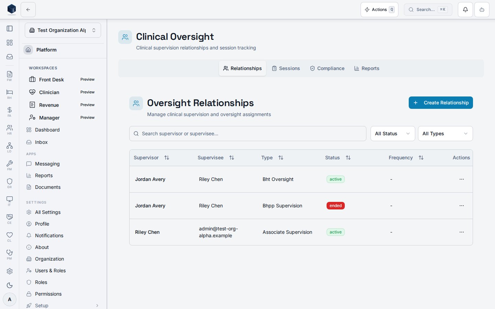This screenshot has height=309, width=495.
Task: Go to Platform home
Action: point(63,50)
